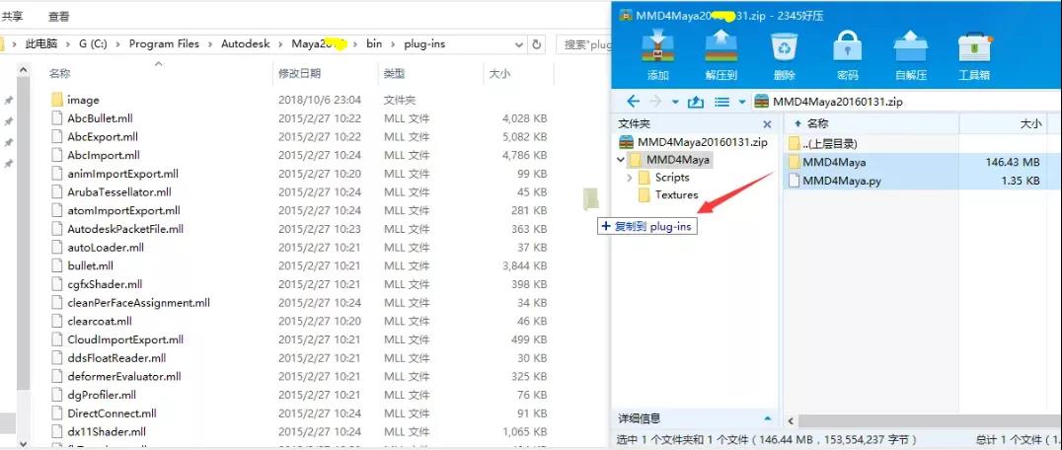Select the Scripts folder in tree
This screenshot has width=1062, height=450.
[x=663, y=178]
